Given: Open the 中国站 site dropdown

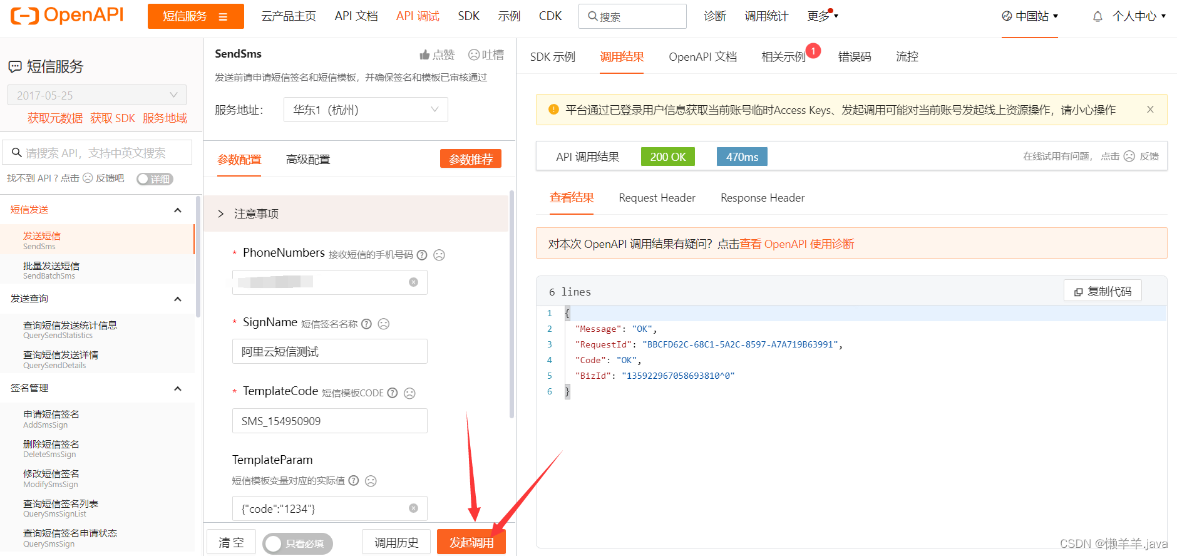Looking at the screenshot, I should 1030,16.
